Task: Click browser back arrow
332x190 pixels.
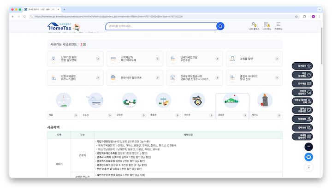Action: click(x=13, y=17)
